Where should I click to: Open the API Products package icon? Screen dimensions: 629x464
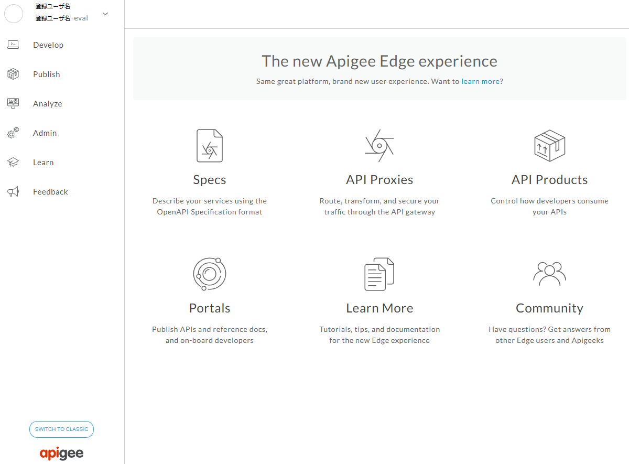[549, 145]
